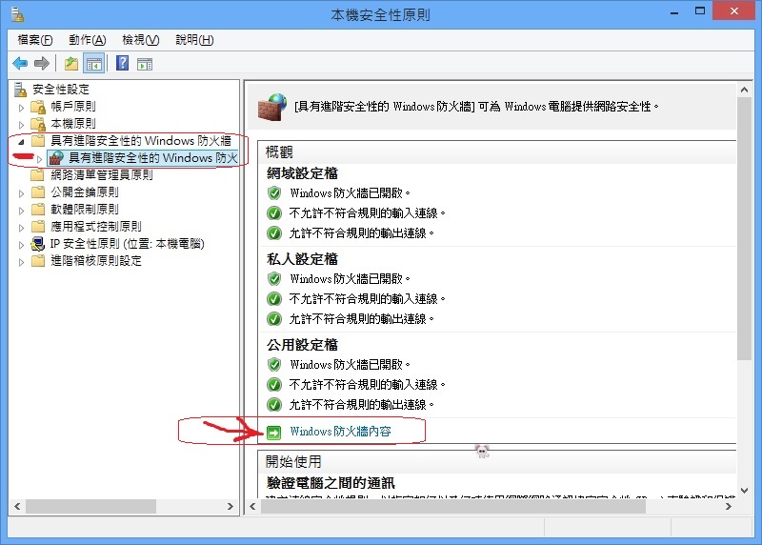Image resolution: width=762 pixels, height=545 pixels.
Task: Click right pane horizontal scroll right arrow
Action: point(729,507)
